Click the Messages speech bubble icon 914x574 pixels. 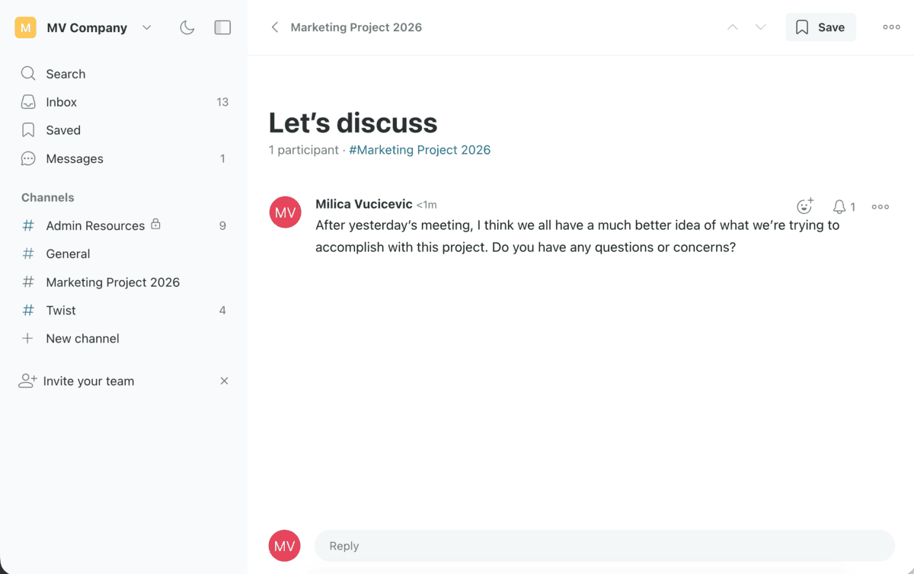coord(28,158)
